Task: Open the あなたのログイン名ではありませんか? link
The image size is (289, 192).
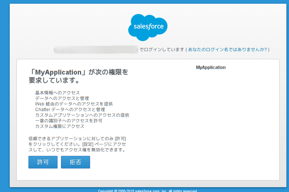Action: (227, 50)
